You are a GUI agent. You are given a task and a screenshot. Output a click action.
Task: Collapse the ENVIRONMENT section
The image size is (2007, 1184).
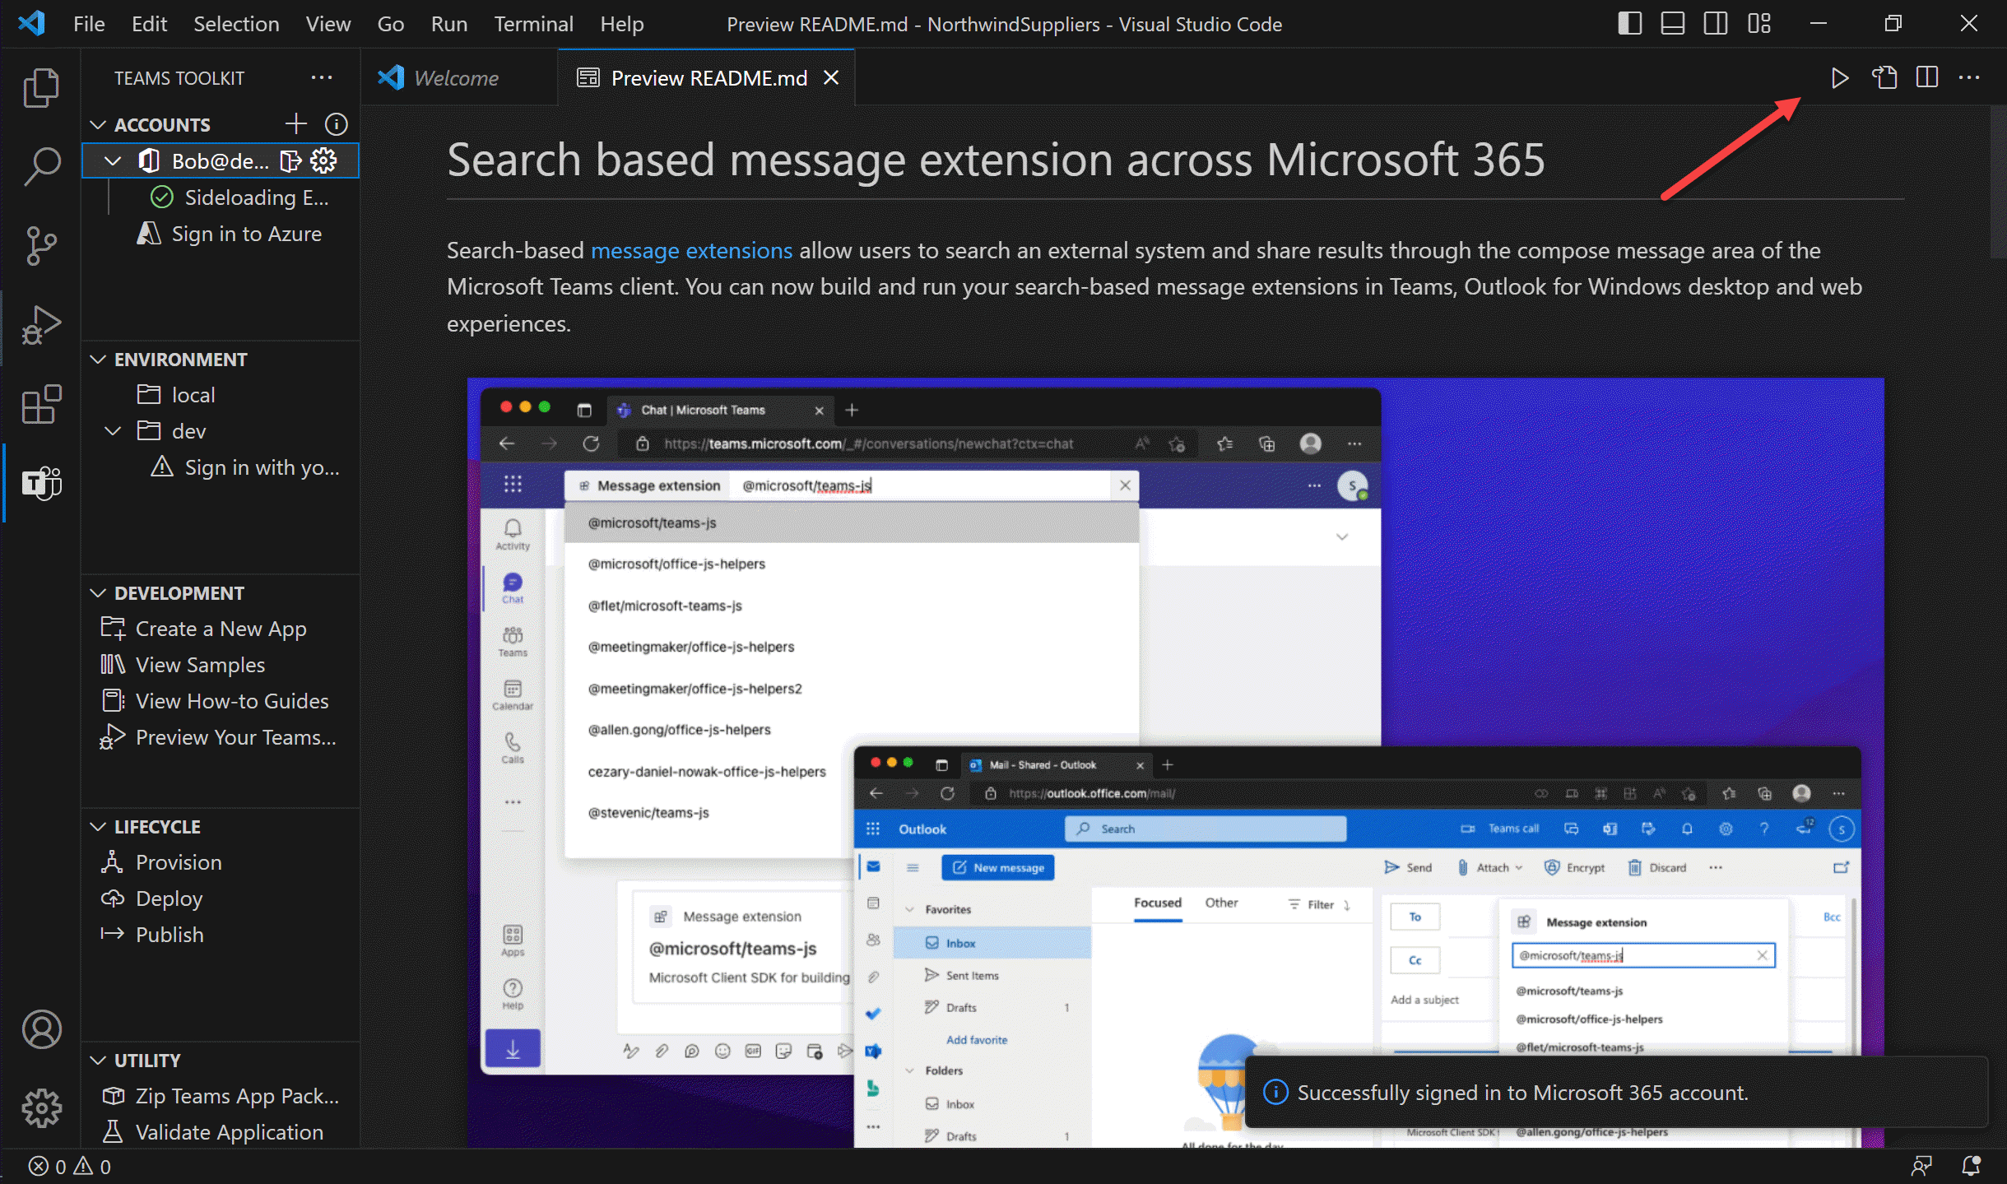[98, 360]
